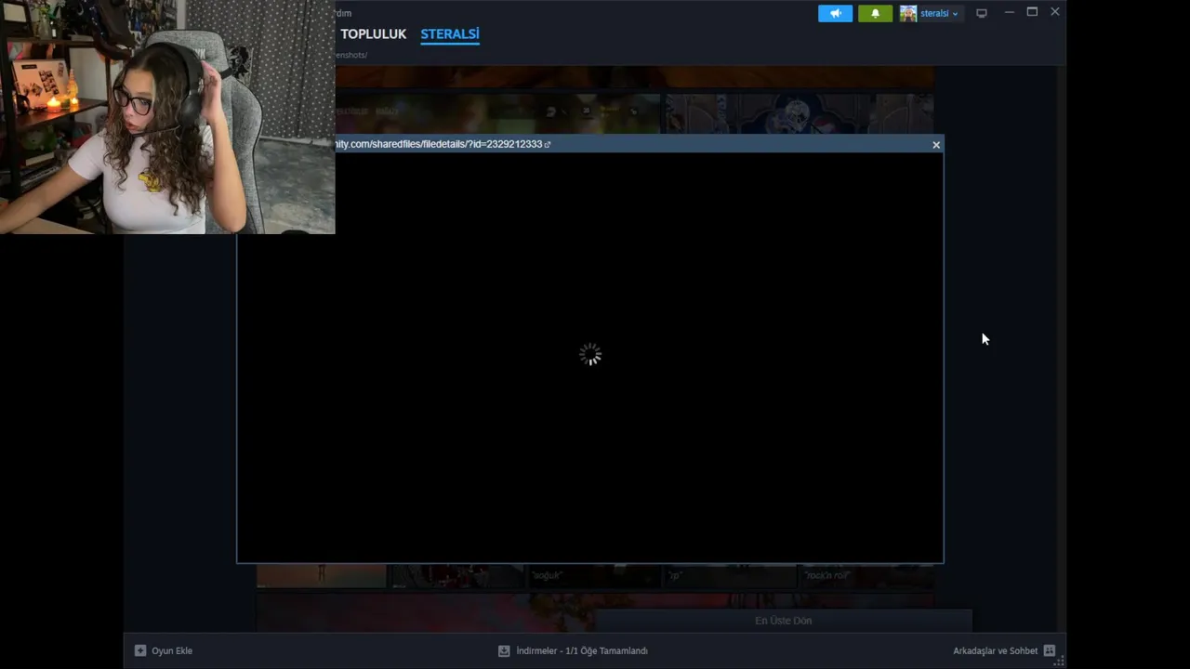Open the STERALSİ profile menu
The width and height of the screenshot is (1190, 669).
click(450, 34)
